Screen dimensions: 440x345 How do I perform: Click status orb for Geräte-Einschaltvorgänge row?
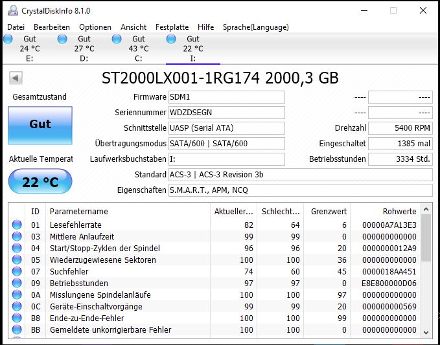point(17,306)
